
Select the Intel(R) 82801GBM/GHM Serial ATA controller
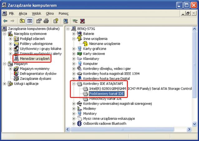click(140, 89)
